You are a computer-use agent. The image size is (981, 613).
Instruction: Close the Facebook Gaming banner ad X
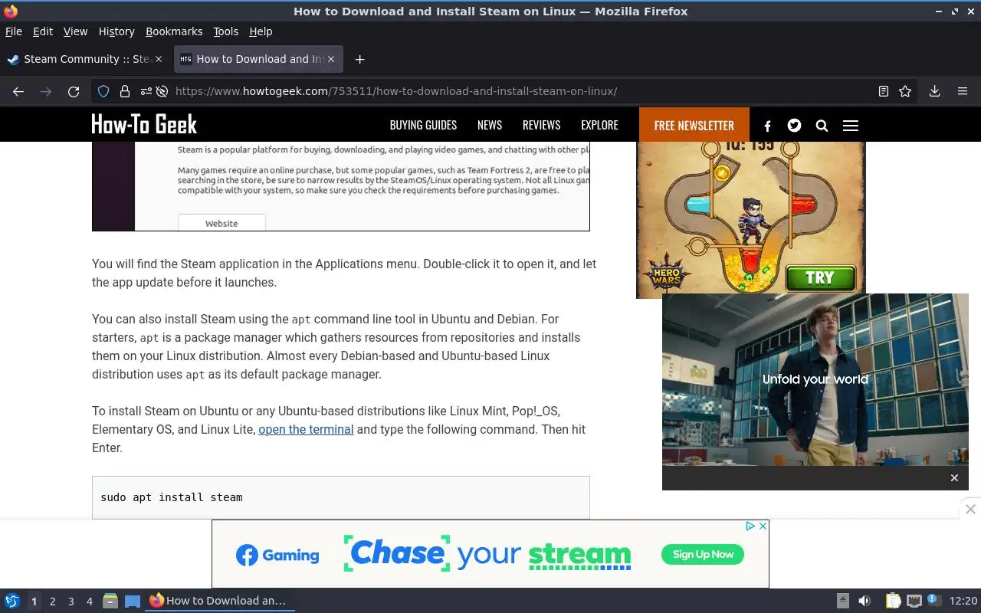pyautogui.click(x=763, y=526)
